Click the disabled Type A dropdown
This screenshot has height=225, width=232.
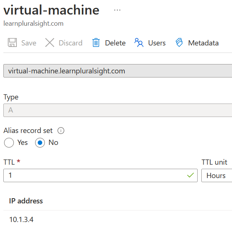(x=117, y=111)
